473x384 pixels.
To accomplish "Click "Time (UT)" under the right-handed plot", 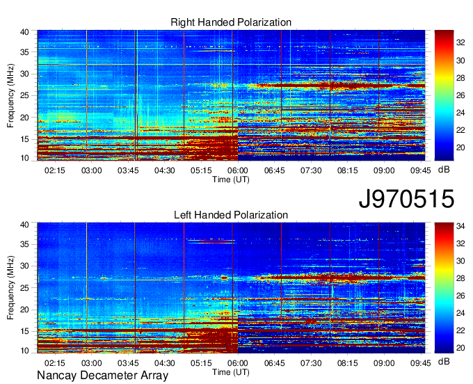I will [x=231, y=179].
